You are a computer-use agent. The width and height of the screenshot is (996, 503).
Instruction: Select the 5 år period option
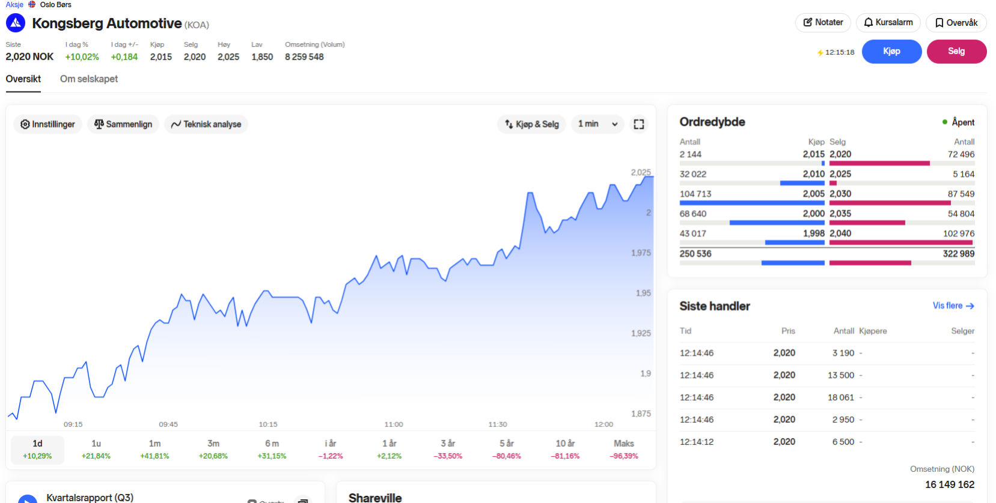coord(507,449)
